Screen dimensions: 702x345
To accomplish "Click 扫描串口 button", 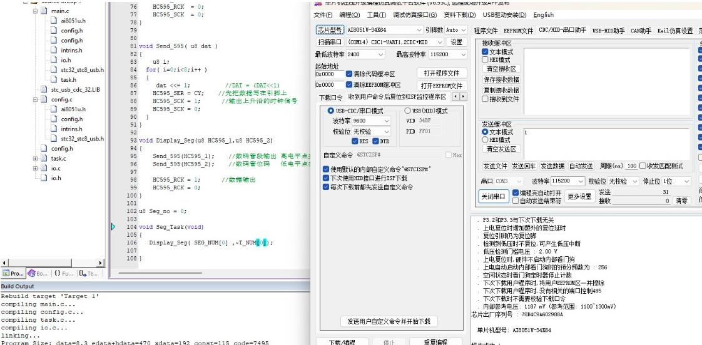I will coord(330,42).
